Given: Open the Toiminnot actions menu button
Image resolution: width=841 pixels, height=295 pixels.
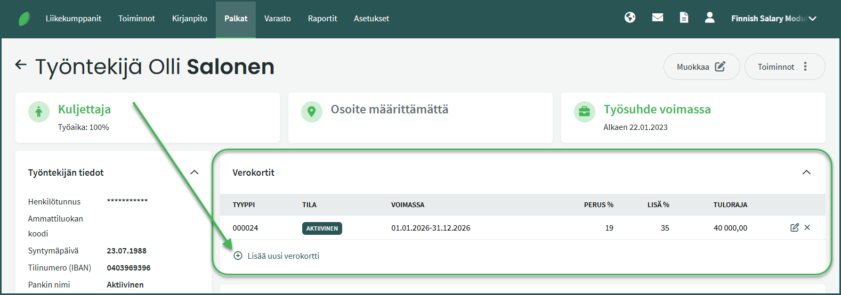Looking at the screenshot, I should 785,67.
